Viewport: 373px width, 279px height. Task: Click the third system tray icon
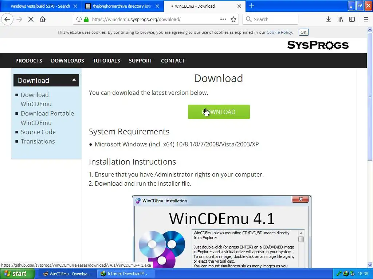point(352,274)
